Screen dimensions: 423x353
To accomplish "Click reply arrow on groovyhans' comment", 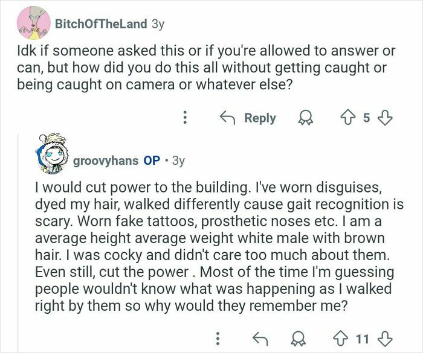I will [260, 339].
